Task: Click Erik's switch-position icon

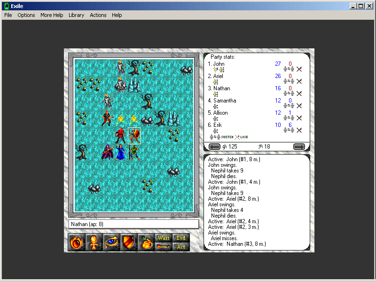Action: point(289,130)
